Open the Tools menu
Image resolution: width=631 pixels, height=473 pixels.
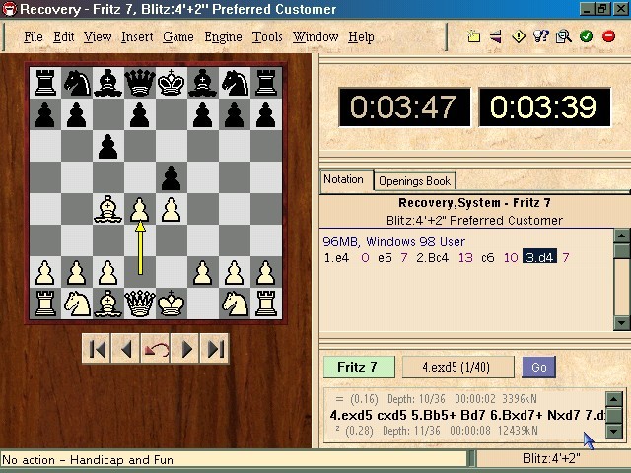pos(267,37)
